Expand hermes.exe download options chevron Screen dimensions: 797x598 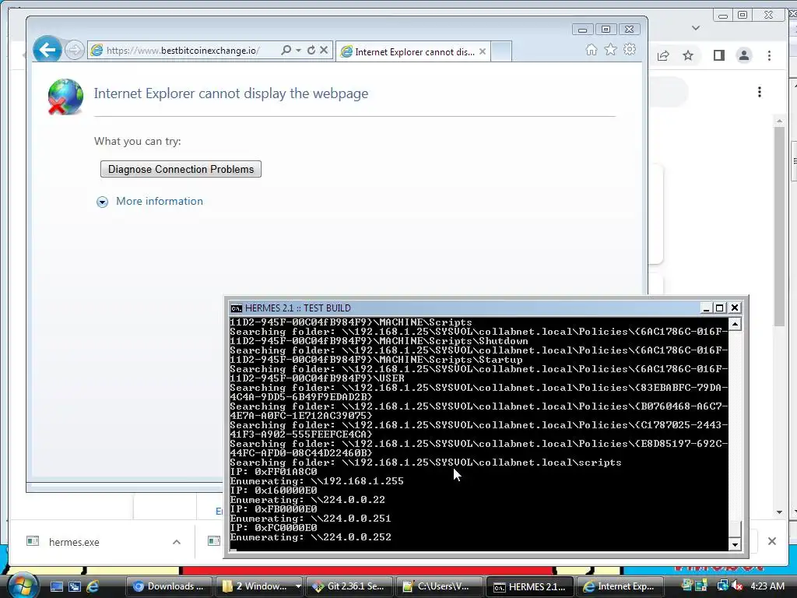[177, 542]
